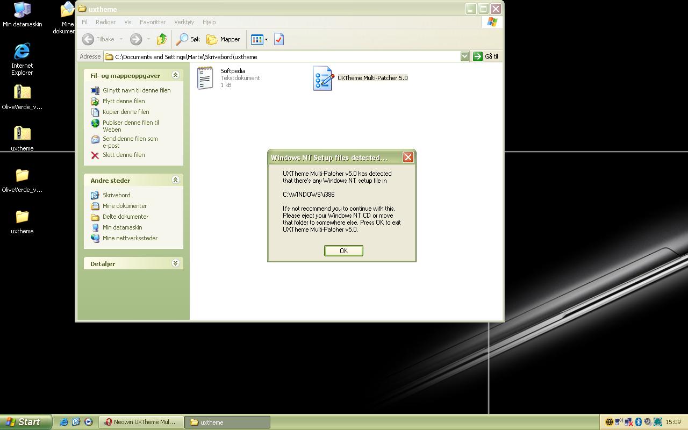Click Publiser denne filen til Weben
The width and height of the screenshot is (688, 430).
click(x=131, y=126)
